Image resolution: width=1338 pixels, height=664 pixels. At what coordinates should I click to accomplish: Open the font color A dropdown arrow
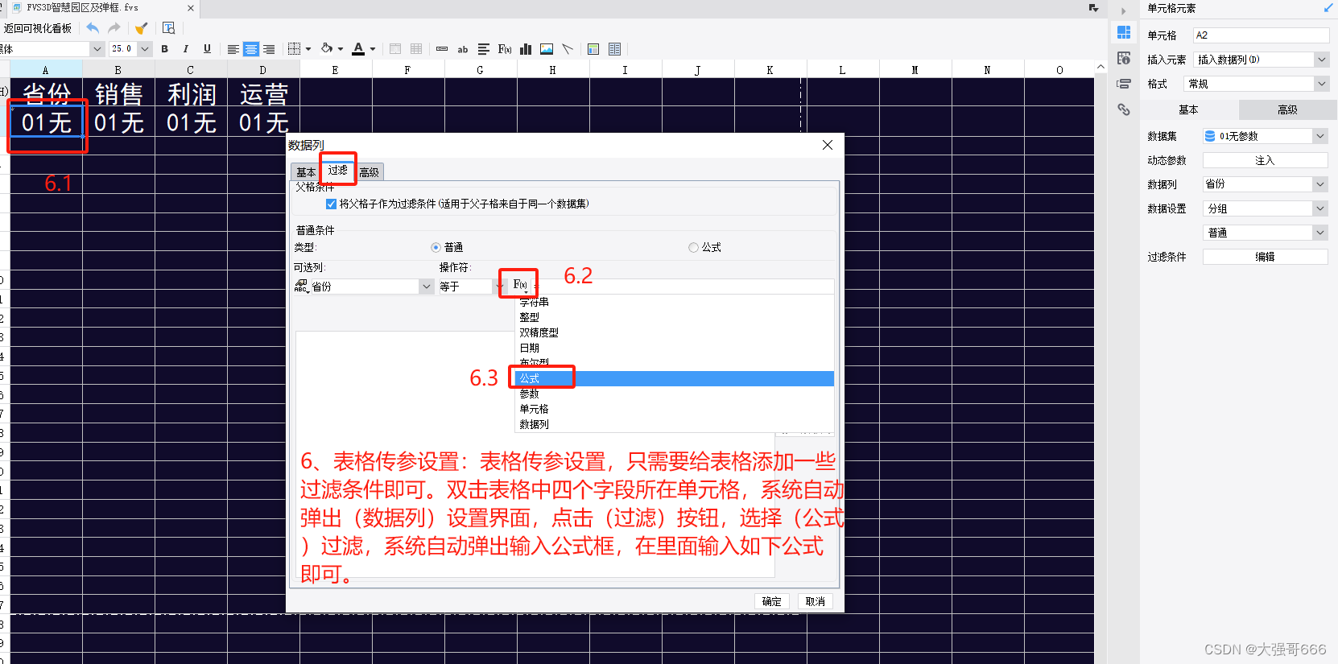click(x=373, y=49)
